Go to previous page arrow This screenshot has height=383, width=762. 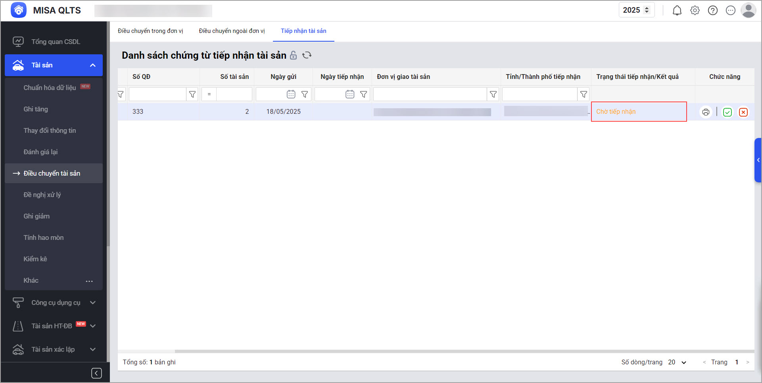tap(704, 362)
